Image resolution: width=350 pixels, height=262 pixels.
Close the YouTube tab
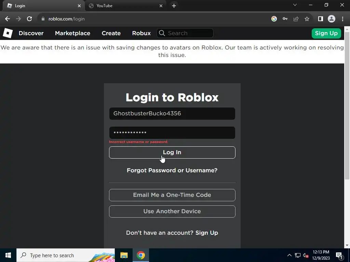pyautogui.click(x=161, y=6)
